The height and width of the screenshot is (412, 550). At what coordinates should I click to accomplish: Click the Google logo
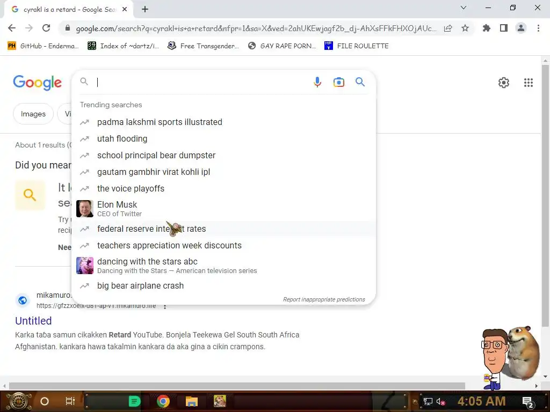point(38,83)
